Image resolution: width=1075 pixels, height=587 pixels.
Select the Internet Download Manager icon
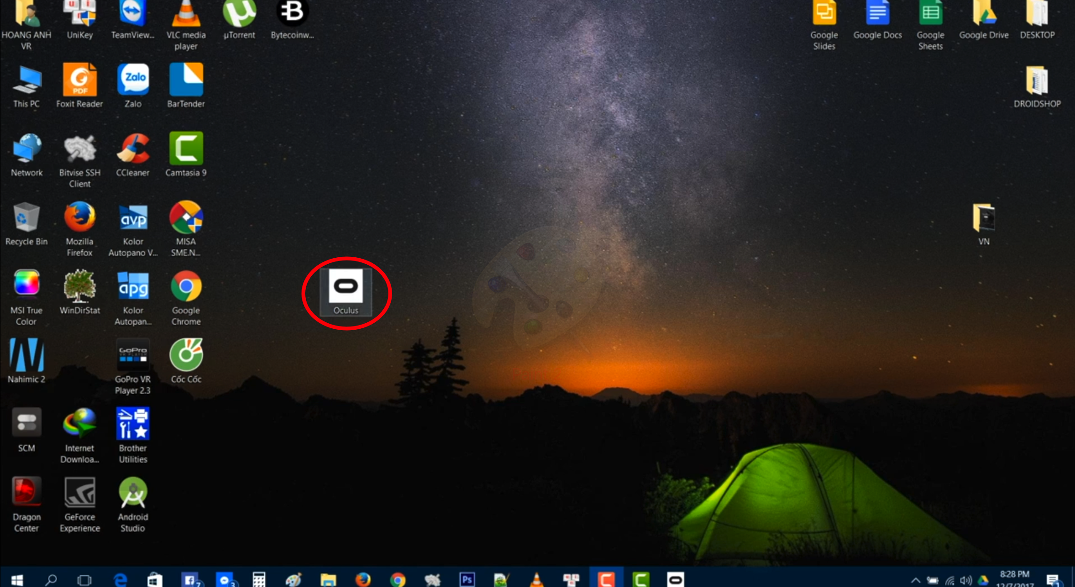click(x=79, y=436)
